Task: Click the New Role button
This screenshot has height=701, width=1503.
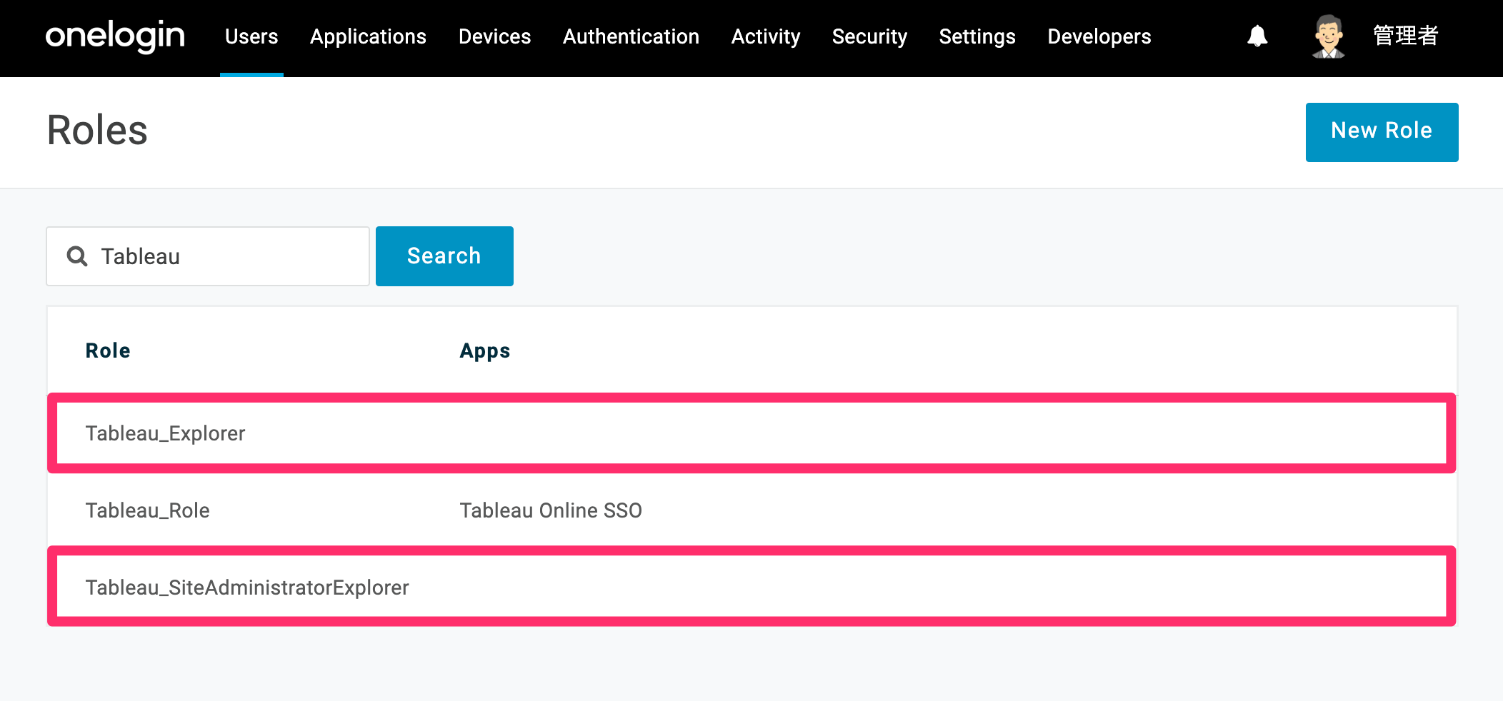Action: coord(1382,132)
